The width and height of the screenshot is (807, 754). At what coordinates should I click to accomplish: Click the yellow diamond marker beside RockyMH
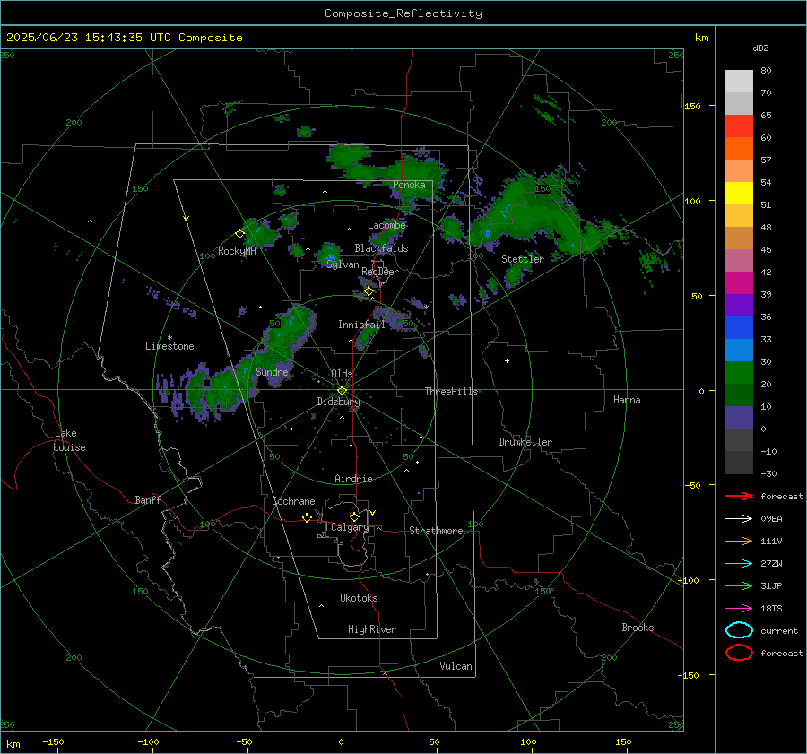[239, 234]
